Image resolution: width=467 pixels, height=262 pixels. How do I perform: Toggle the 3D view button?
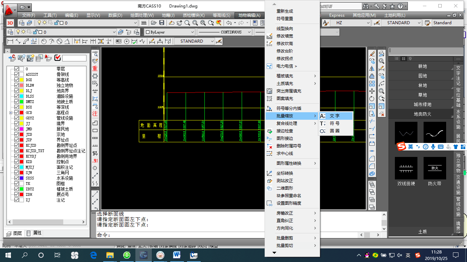pyautogui.click(x=10, y=23)
